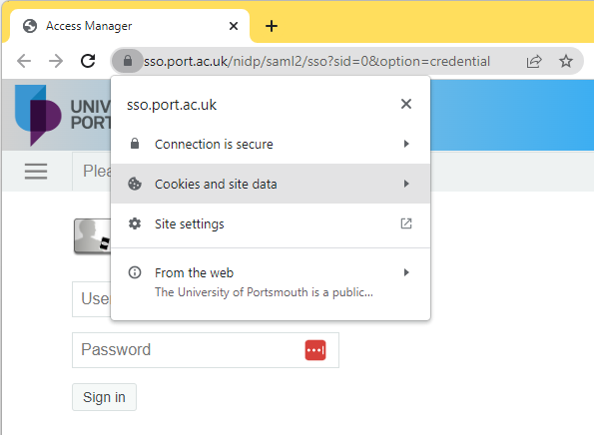This screenshot has height=435, width=594.
Task: Click the sso.port.ac.uk popup heading
Action: click(x=172, y=105)
